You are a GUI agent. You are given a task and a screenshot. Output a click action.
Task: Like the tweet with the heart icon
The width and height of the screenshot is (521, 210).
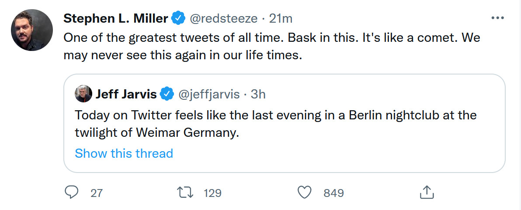[304, 192]
